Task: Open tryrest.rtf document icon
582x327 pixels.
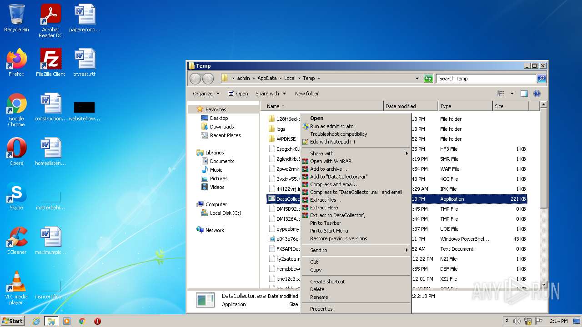Action: click(85, 63)
